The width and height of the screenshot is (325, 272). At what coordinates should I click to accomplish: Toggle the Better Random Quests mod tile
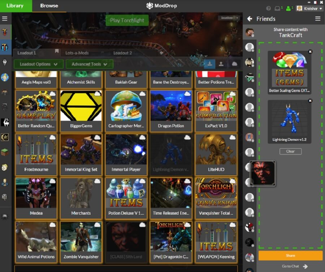click(36, 111)
